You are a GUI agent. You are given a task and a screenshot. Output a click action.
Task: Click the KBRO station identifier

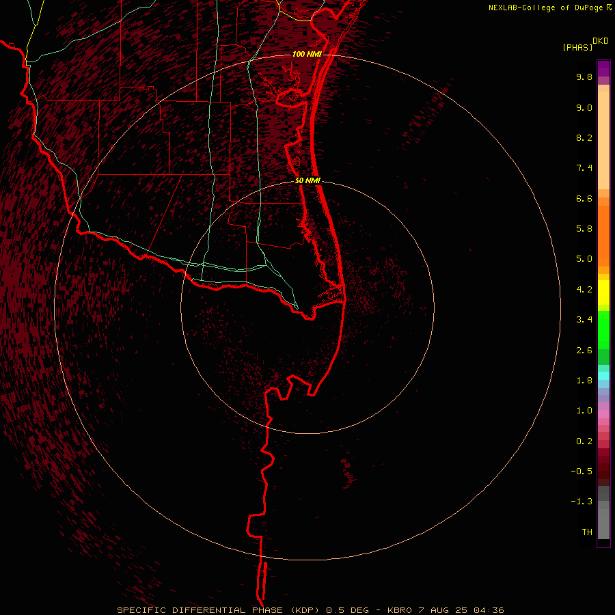point(400,610)
